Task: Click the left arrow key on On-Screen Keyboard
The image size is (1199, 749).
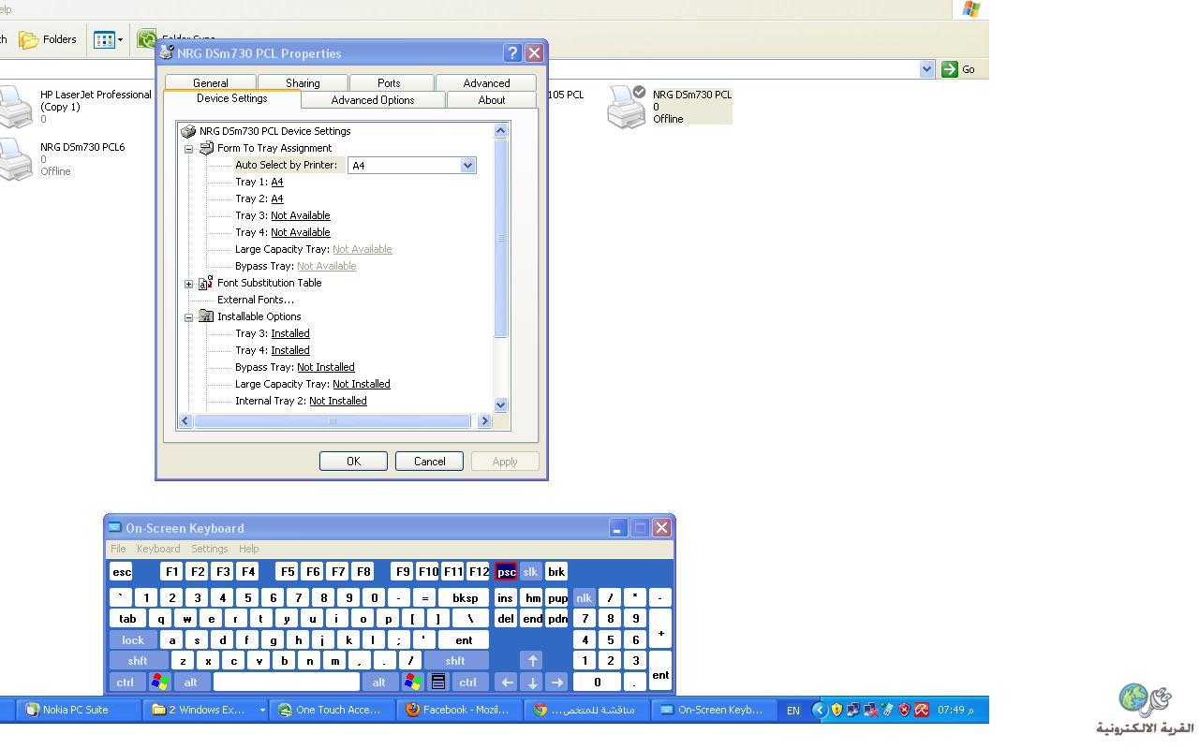Action: [x=506, y=682]
